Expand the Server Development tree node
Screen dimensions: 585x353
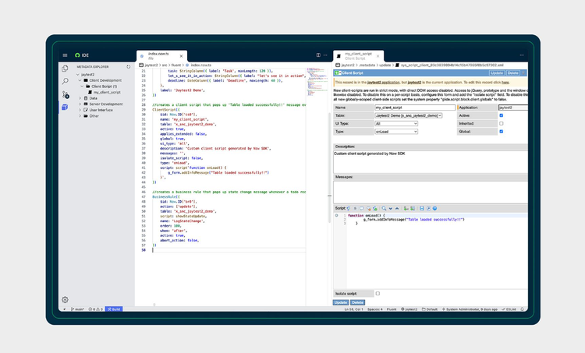point(105,104)
